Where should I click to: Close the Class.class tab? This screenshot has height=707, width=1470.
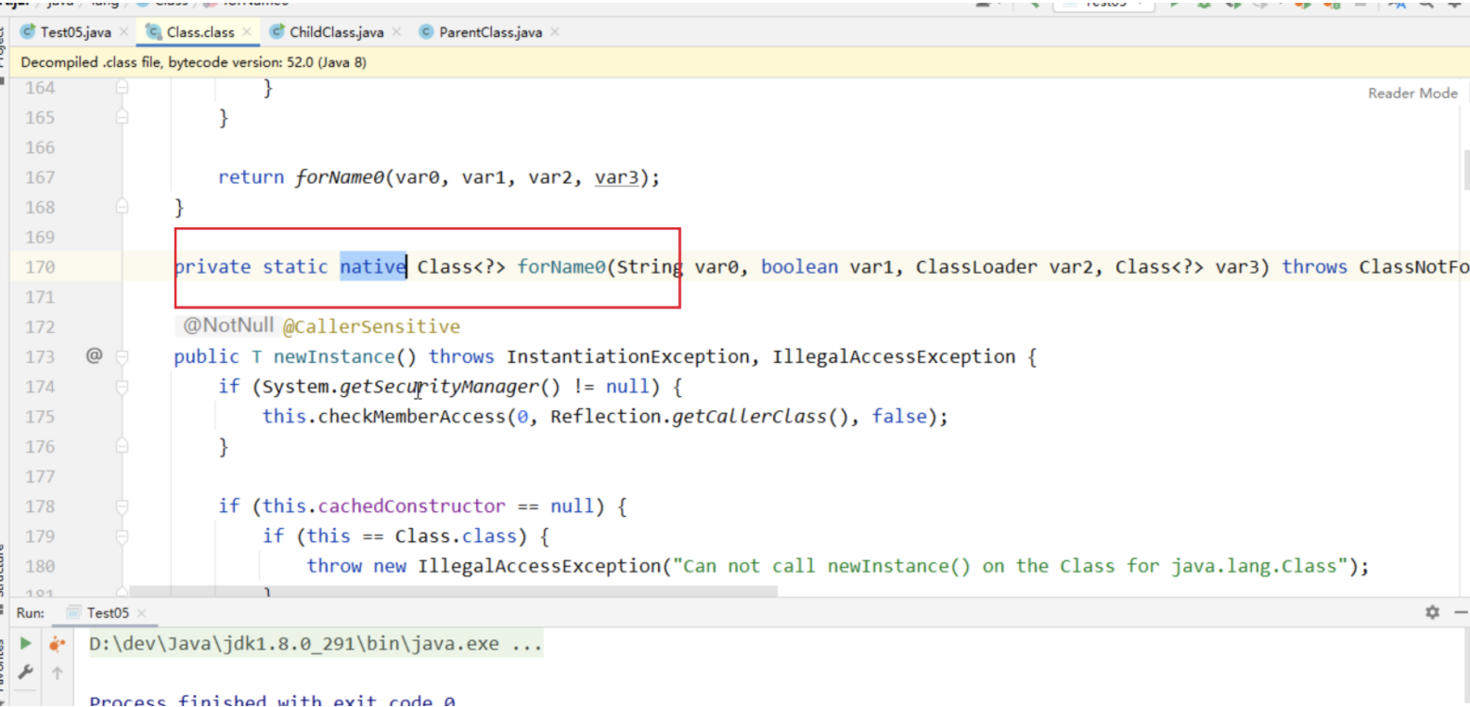[x=247, y=32]
